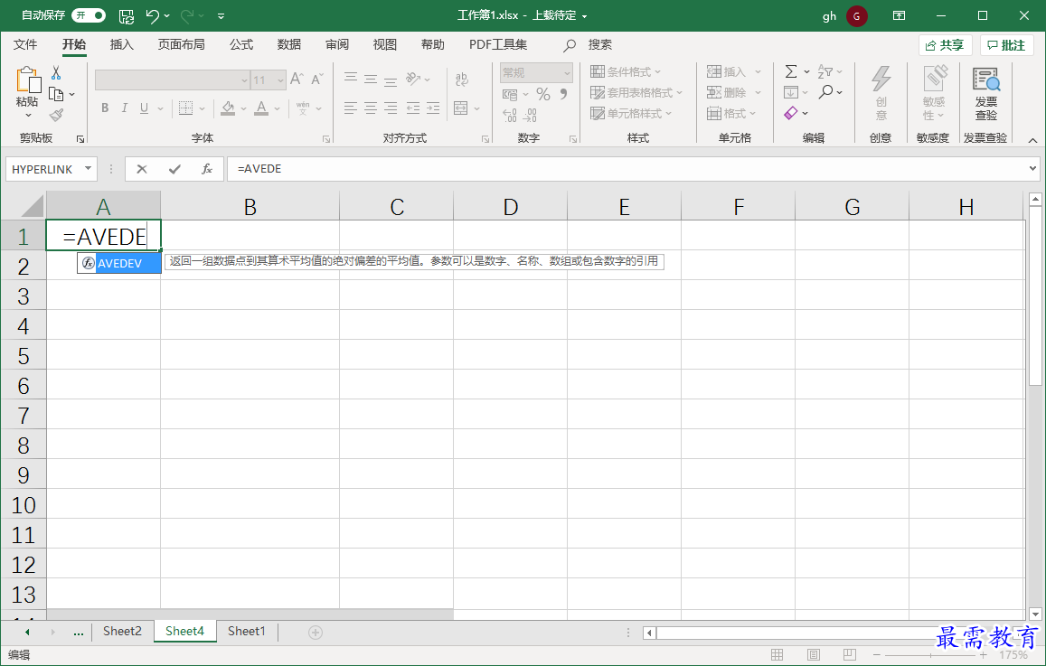Select AVEDEV from the autocomplete list
Viewport: 1046px width, 666px height.
(119, 263)
